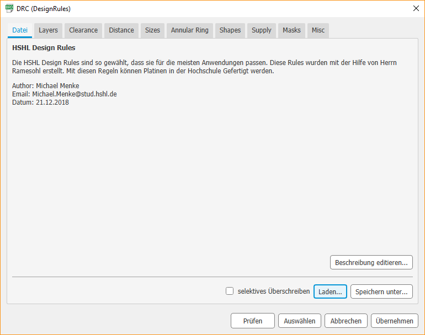Click the Auswählen button
The height and width of the screenshot is (335, 425).
tap(300, 321)
